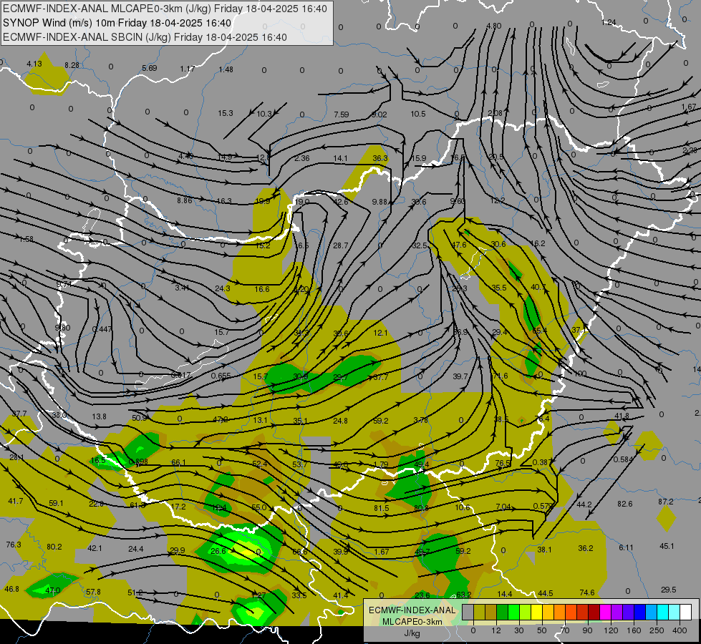Select the 8.28 map value
The image size is (701, 644).
(72, 65)
